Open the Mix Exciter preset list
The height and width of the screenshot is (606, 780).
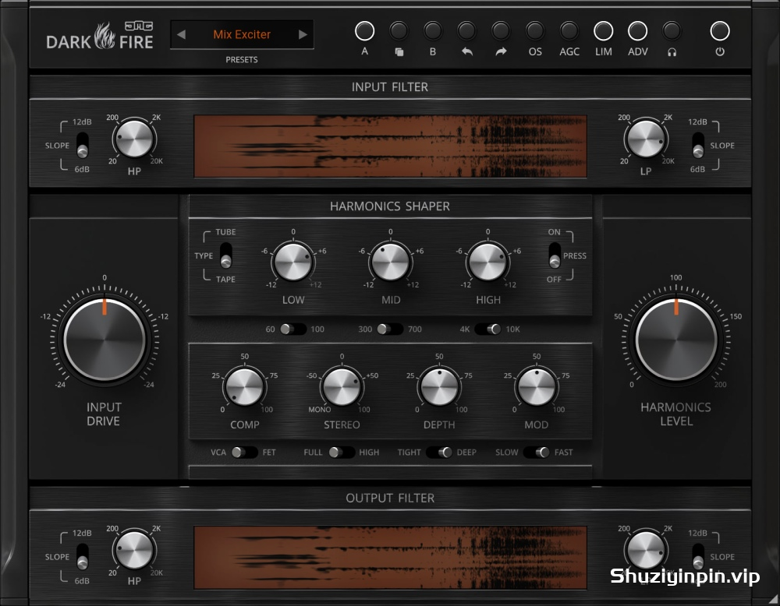click(x=242, y=34)
